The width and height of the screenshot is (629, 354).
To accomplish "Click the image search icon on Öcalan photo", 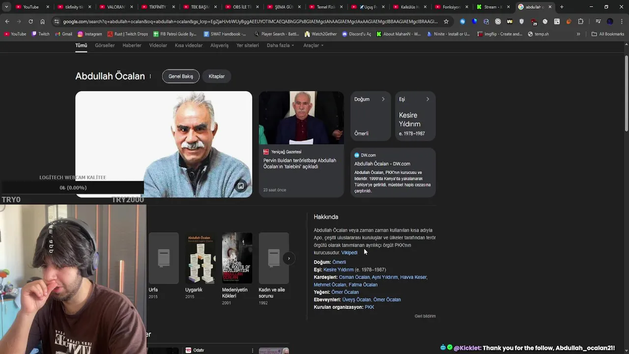I will 241,186.
